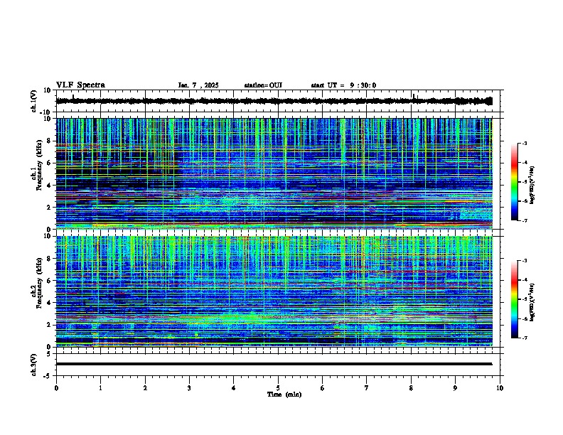Image resolution: width=563 pixels, height=435 pixels.
Task: Click the "start UT = 9:30:0" text
Action: (343, 85)
